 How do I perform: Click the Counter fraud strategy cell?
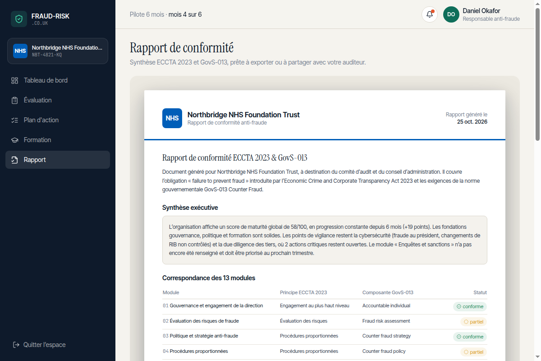pyautogui.click(x=386, y=336)
